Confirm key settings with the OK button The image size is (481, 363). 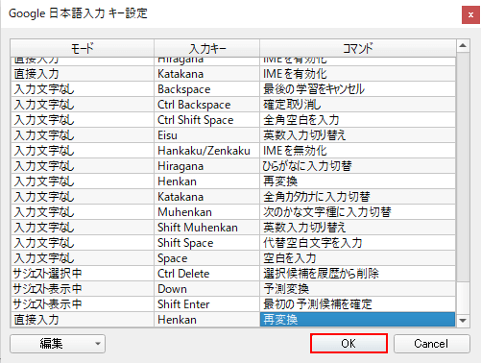349,344
